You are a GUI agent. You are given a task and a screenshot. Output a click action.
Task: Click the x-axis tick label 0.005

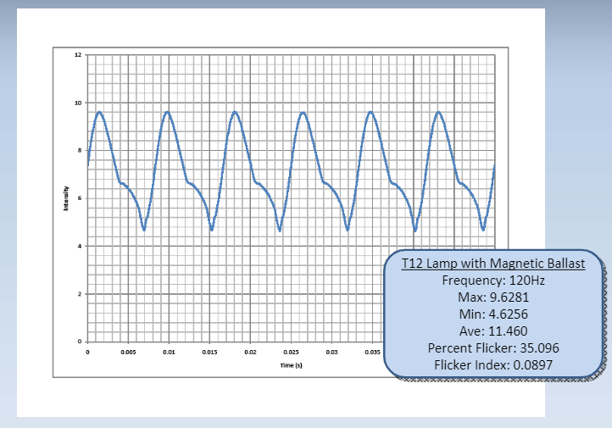coord(128,352)
